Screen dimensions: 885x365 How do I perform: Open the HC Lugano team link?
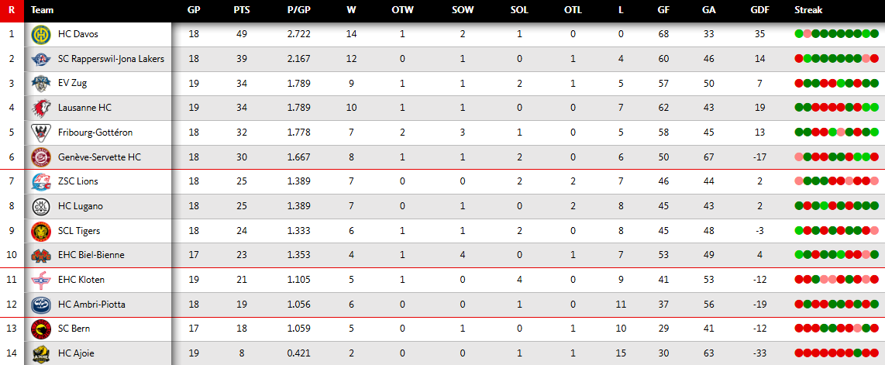coord(80,206)
